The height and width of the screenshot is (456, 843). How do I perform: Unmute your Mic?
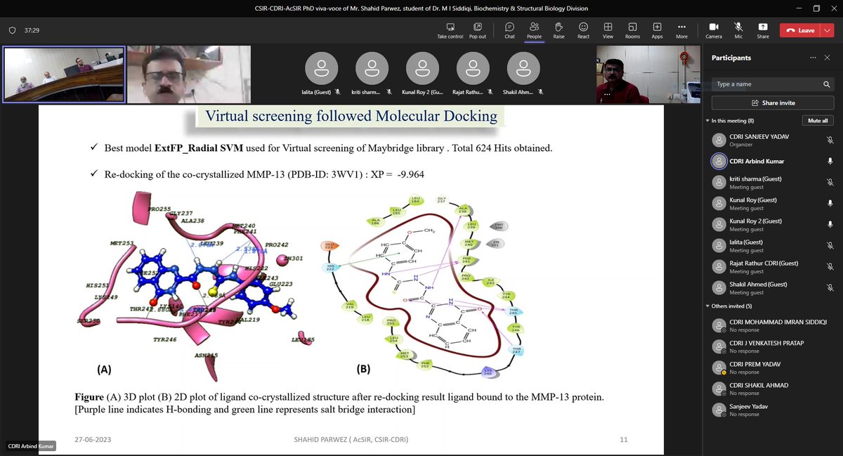[738, 30]
